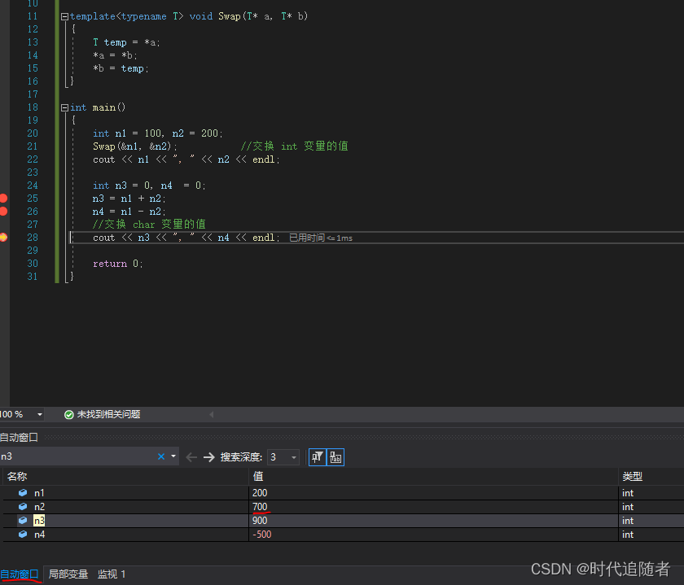Click the '名称' column header
This screenshot has width=684, height=585.
coord(17,477)
